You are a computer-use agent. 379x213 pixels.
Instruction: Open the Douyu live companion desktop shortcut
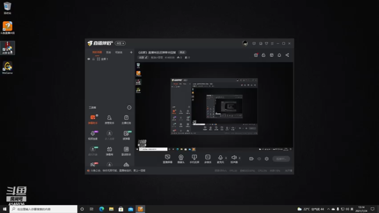click(8, 27)
